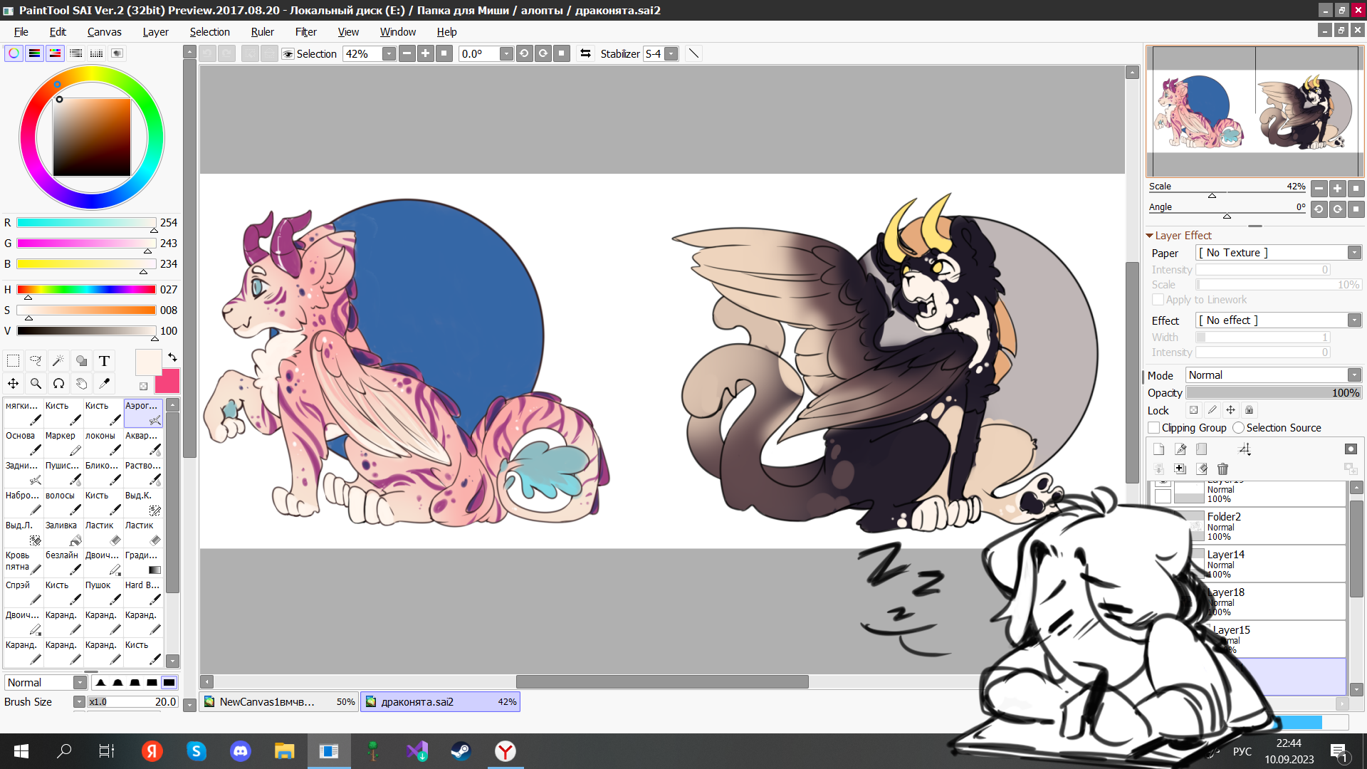Toggle the scratchpad panel

(x=117, y=53)
